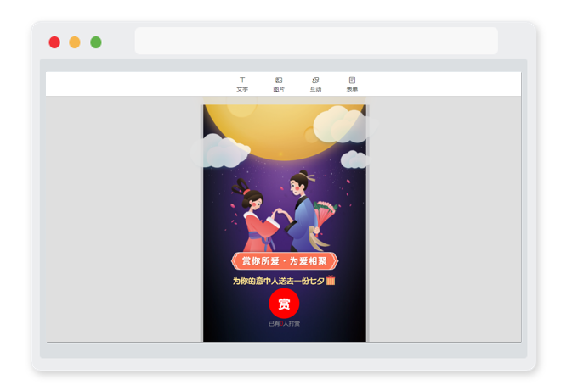Viewport: 561px width, 391px height.
Task: Click the red 赏 reward button
Action: pos(284,303)
